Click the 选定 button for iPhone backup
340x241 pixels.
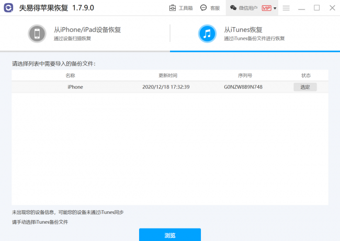(x=305, y=87)
